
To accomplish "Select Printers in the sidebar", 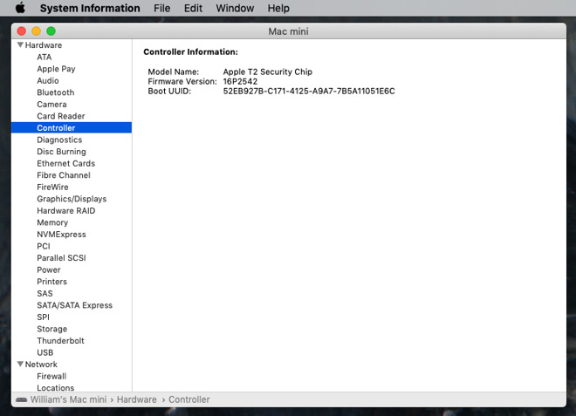I will click(51, 282).
